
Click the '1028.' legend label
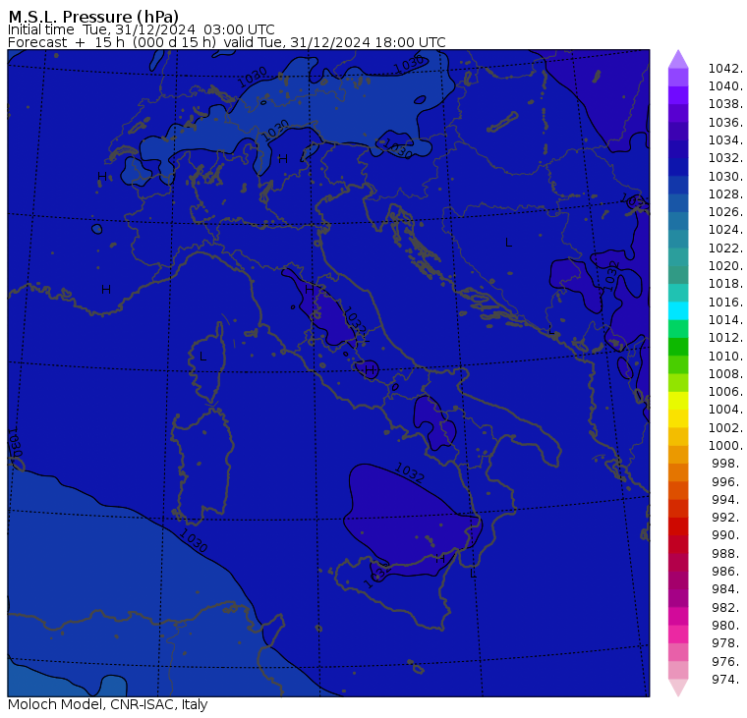coord(725,193)
